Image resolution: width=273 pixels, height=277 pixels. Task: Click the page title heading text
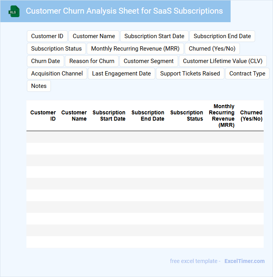(x=124, y=11)
